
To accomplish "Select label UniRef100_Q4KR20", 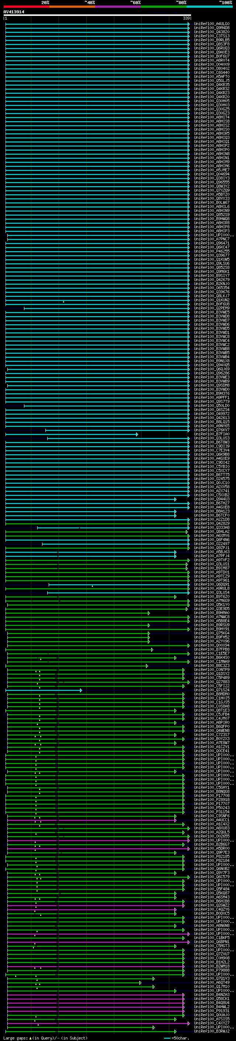I will tap(212, 97).
